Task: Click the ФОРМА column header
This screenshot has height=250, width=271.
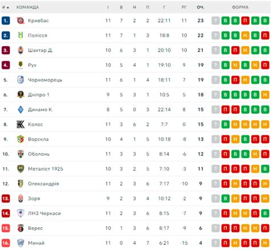Action: click(x=240, y=7)
